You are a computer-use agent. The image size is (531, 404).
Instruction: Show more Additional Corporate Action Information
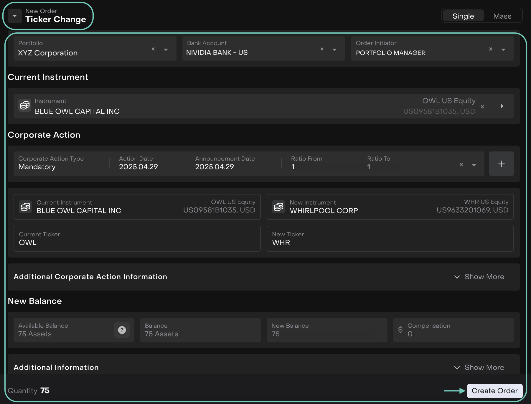(479, 277)
